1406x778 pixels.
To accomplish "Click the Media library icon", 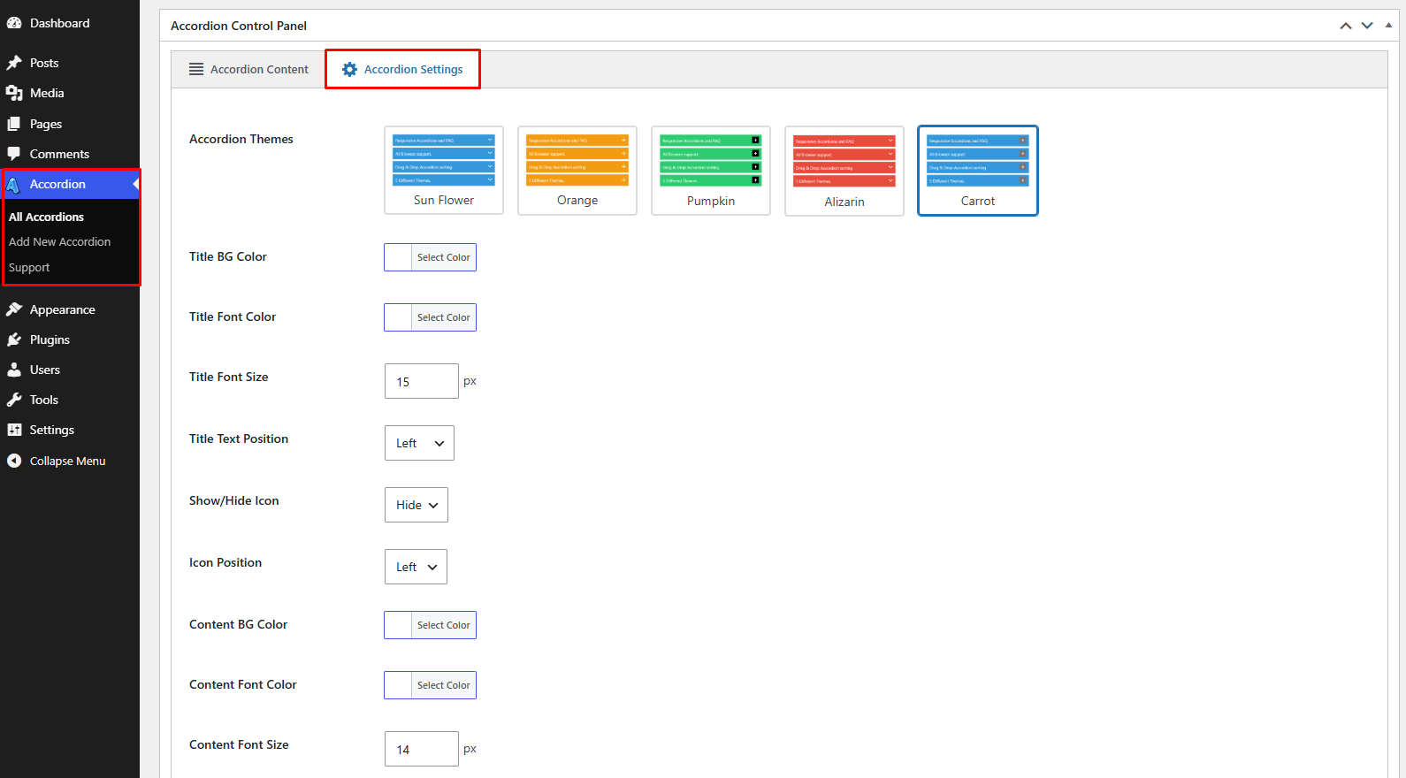I will (14, 93).
